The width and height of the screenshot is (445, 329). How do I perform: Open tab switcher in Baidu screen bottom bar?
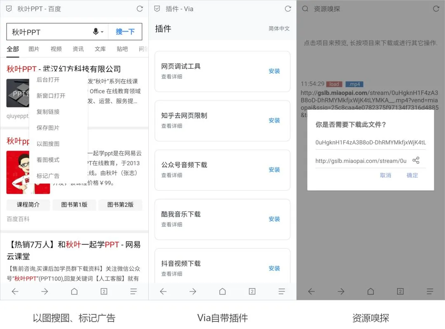104,291
